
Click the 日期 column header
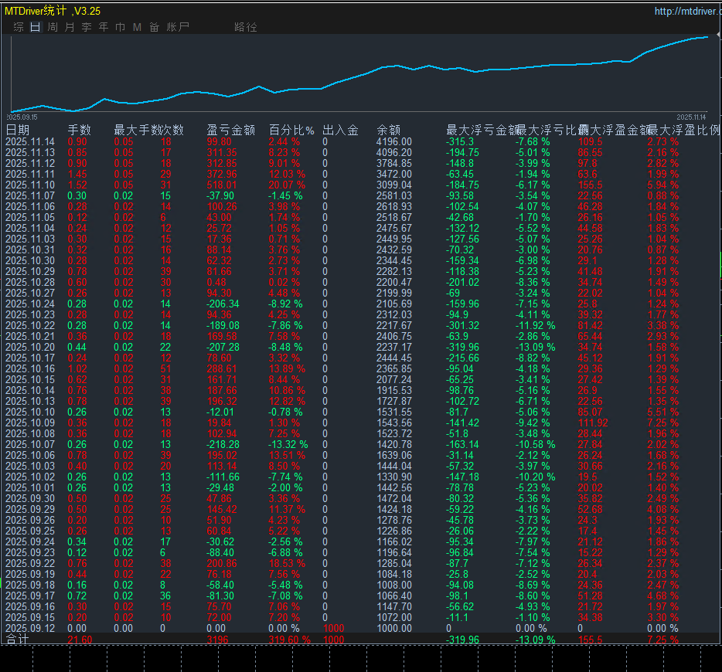(18, 131)
